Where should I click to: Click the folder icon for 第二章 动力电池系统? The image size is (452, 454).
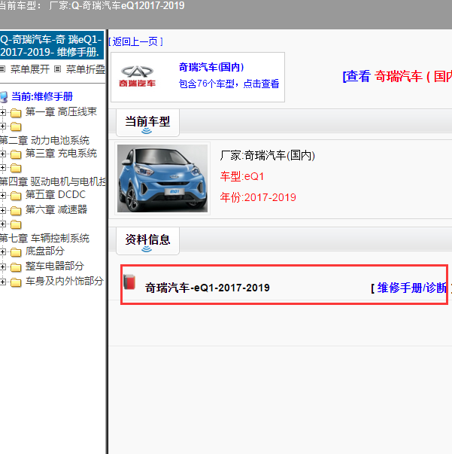click(x=16, y=126)
